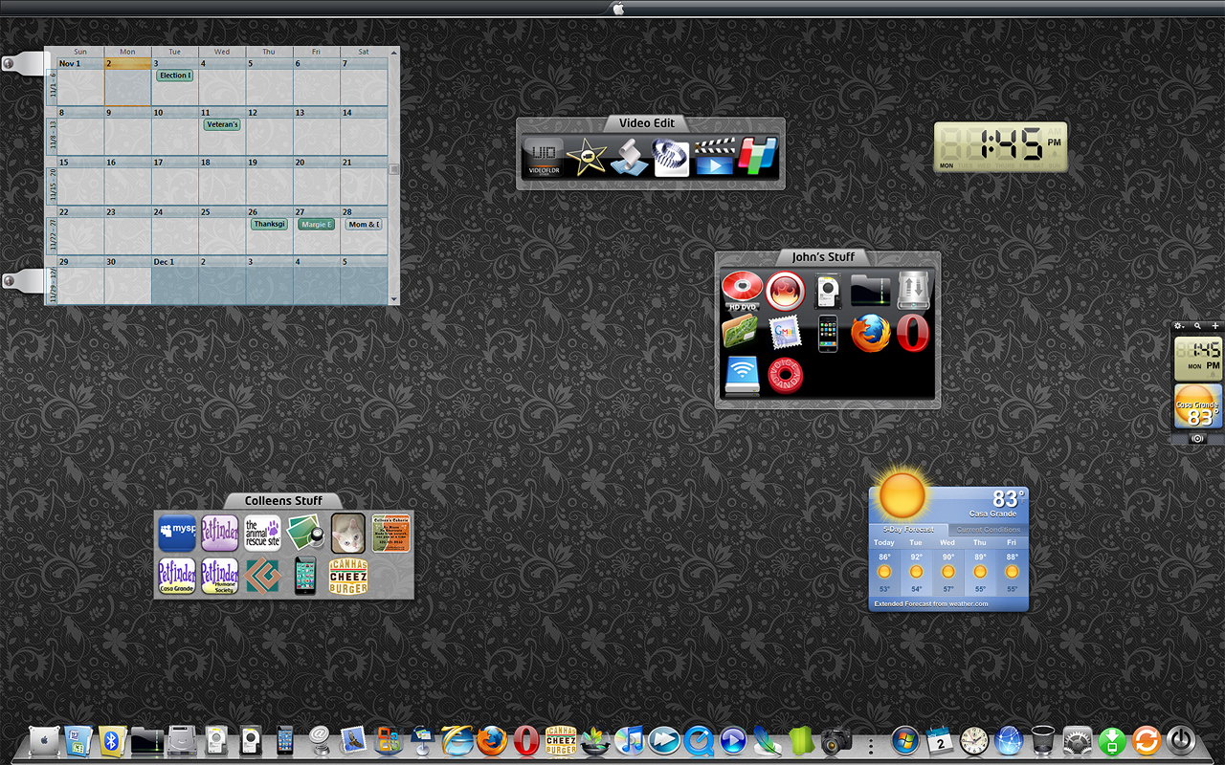
Task: Open I Can Has Cheezburger in Colleens Stuff
Action: [x=348, y=576]
